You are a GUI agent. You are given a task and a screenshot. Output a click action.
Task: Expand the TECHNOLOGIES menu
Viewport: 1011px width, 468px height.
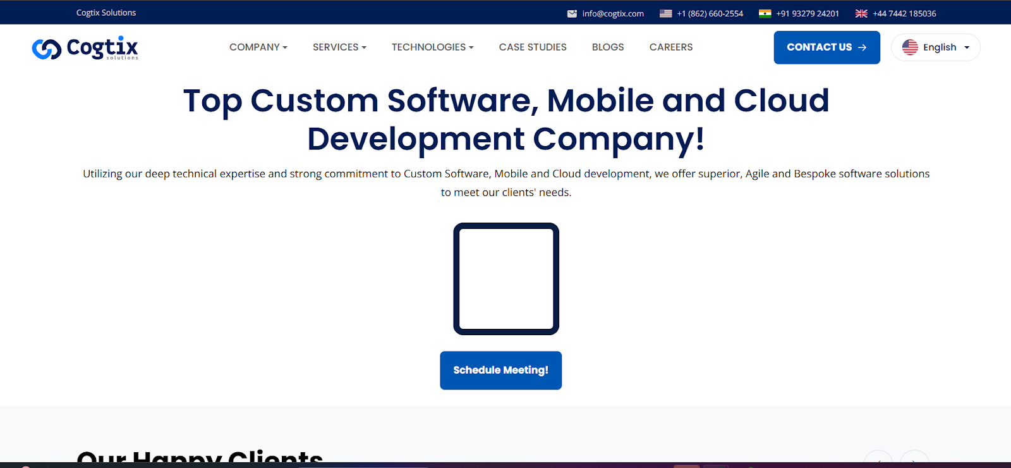pos(432,47)
